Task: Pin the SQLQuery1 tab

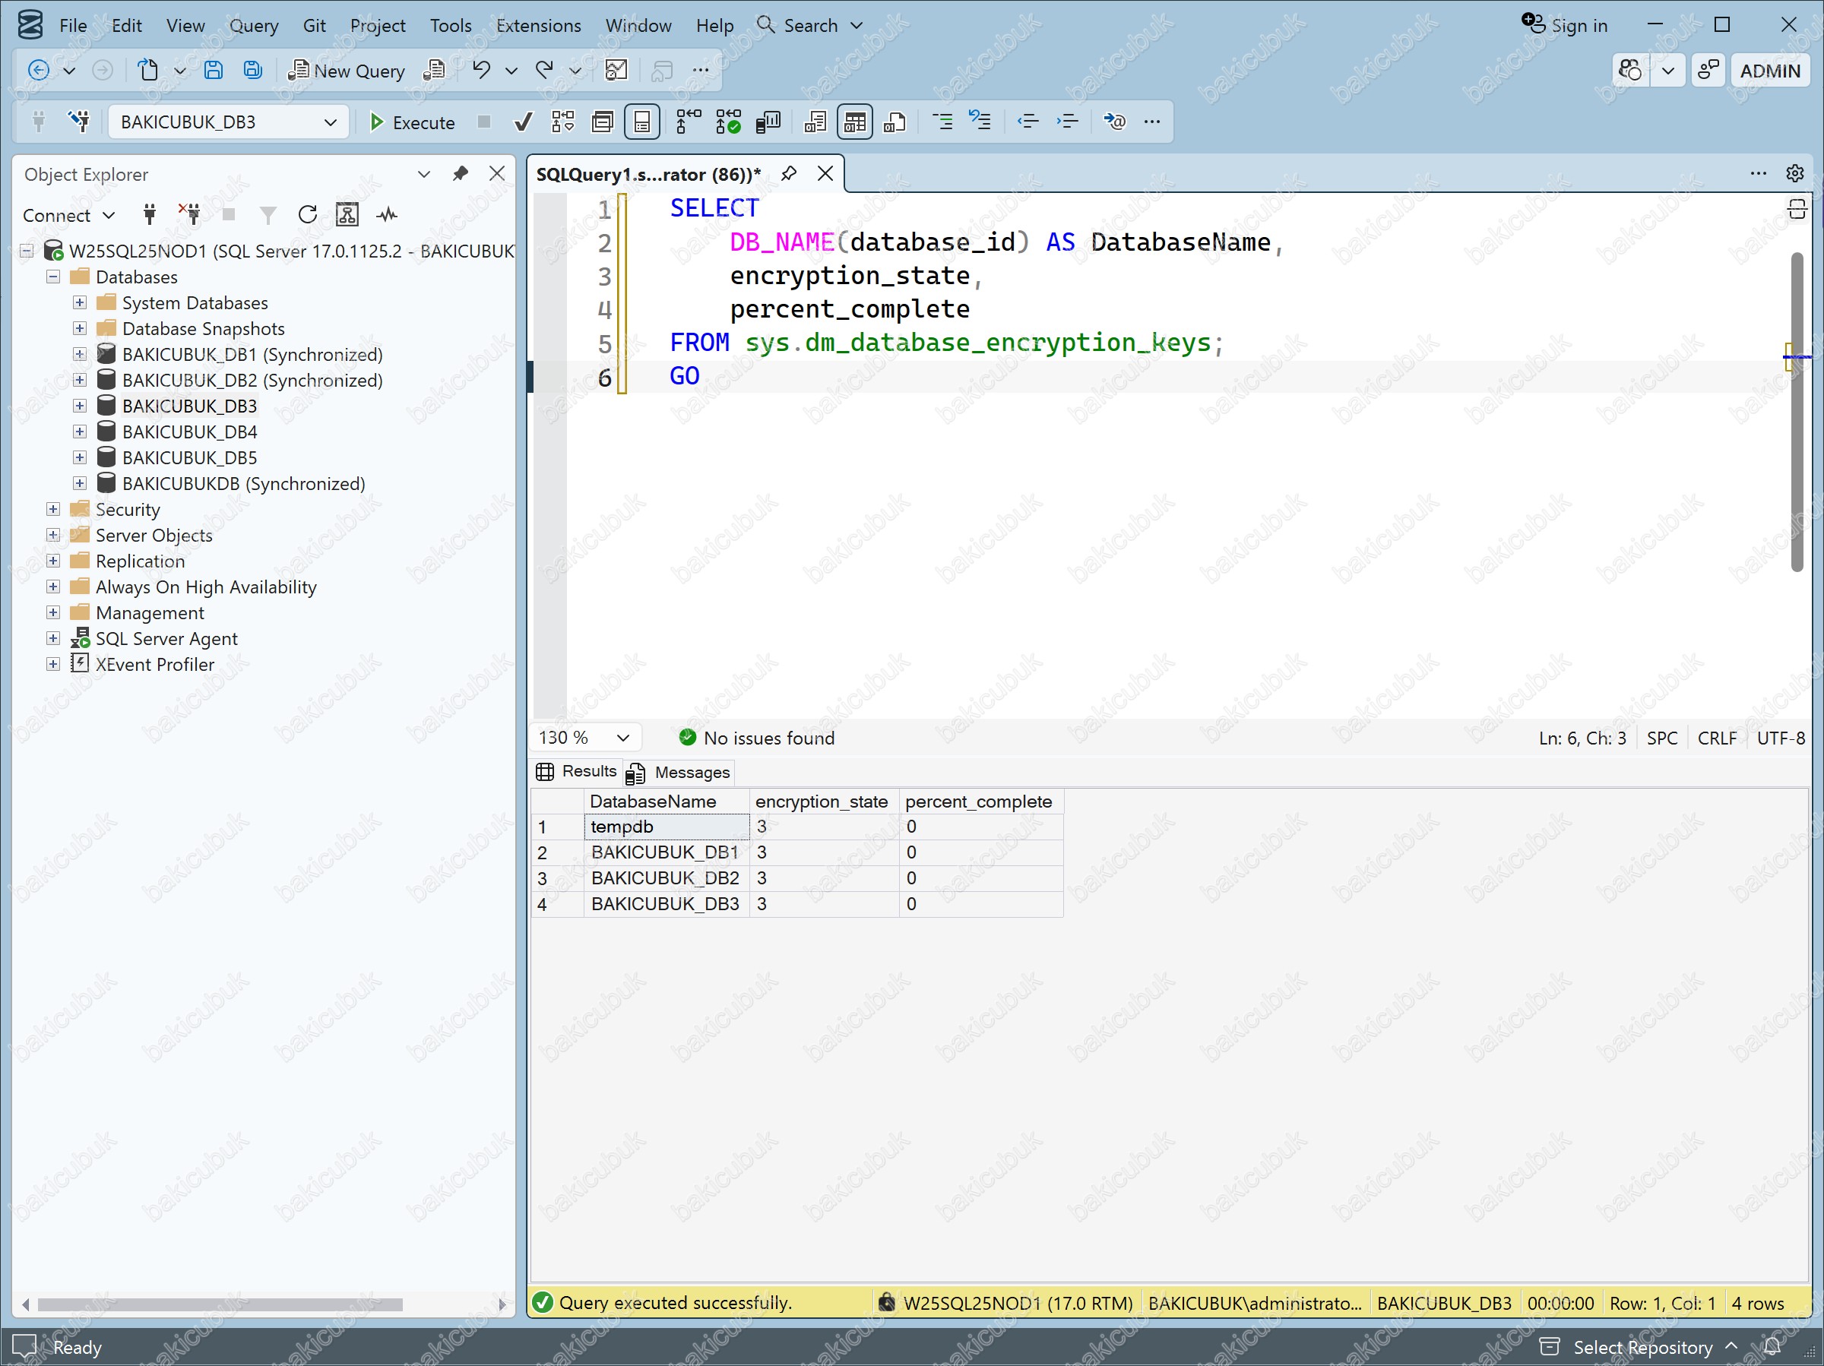Action: 789,173
